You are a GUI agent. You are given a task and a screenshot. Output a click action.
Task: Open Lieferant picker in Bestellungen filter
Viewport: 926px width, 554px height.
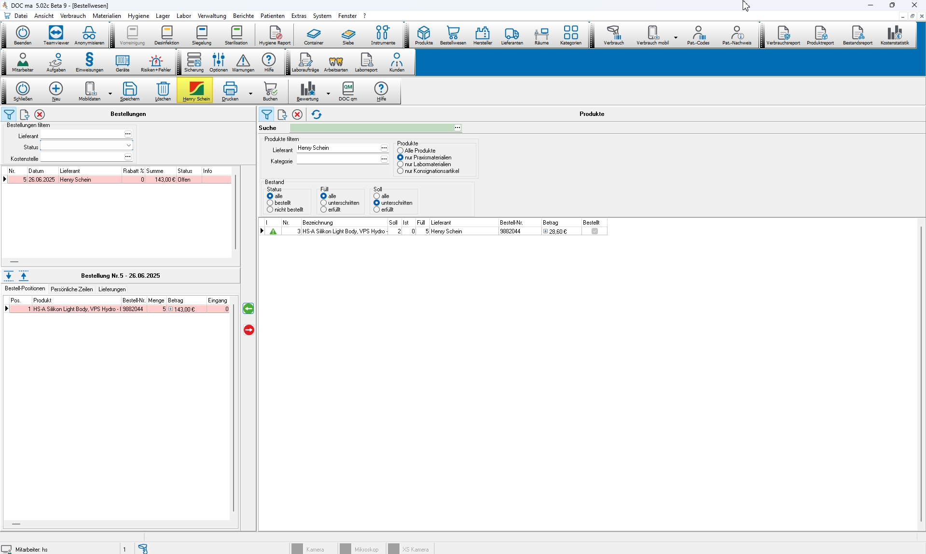tap(128, 134)
